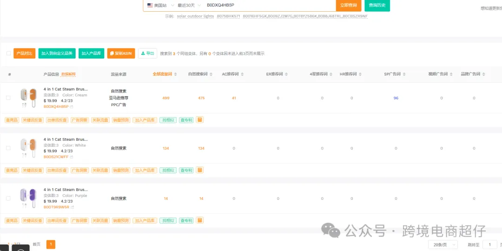This screenshot has height=251, width=502.
Task: Open ASIN link B0DXQ4HB5P
Action: (56, 106)
